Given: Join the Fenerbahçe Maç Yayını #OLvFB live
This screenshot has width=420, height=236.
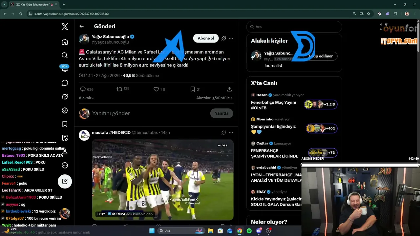Looking at the screenshot, I should click(274, 105).
